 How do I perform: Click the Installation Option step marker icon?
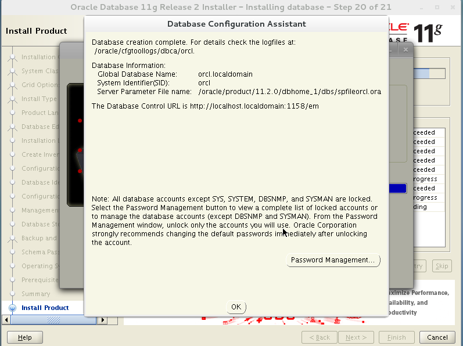[12, 57]
